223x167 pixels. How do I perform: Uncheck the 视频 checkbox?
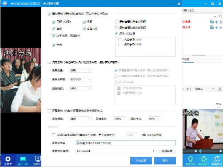click(84, 22)
